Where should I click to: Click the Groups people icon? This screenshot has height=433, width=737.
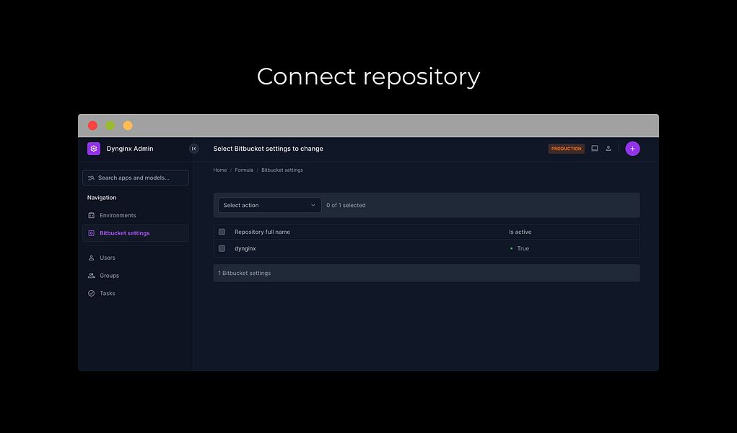pos(91,276)
